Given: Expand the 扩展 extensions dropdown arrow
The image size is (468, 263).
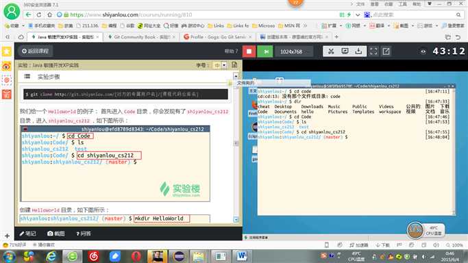Looking at the screenshot, I should (x=341, y=26).
